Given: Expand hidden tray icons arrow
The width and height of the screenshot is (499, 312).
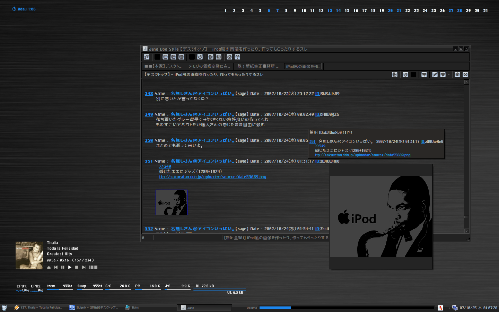Looking at the screenshot, I should coord(449,307).
